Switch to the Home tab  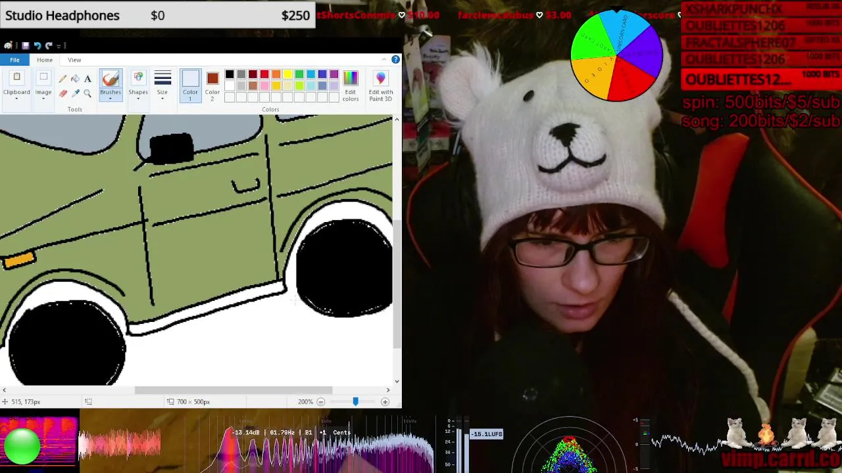pos(45,60)
